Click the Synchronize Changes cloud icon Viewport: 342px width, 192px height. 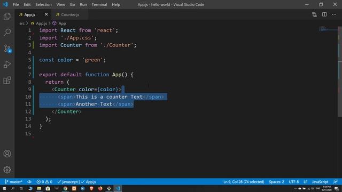(x=29, y=182)
